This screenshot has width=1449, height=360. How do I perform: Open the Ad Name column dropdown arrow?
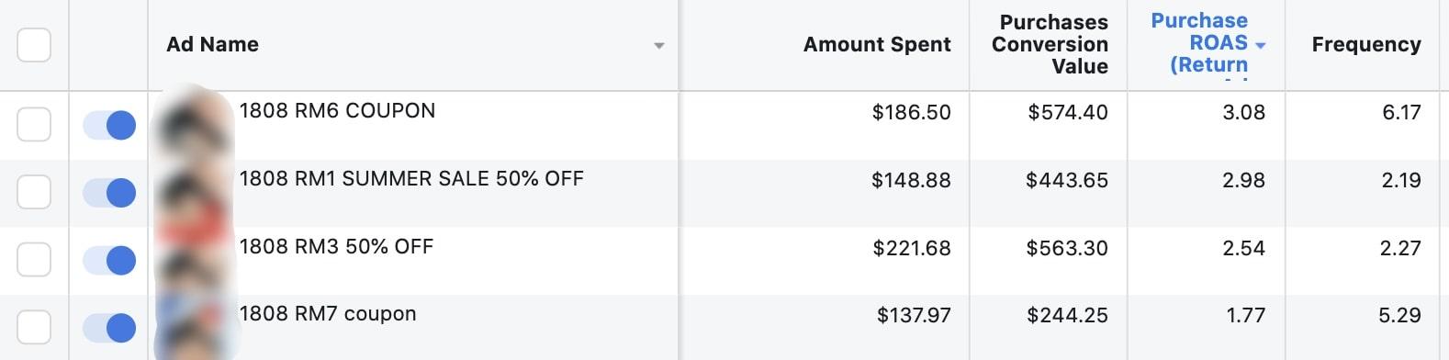coord(658,46)
